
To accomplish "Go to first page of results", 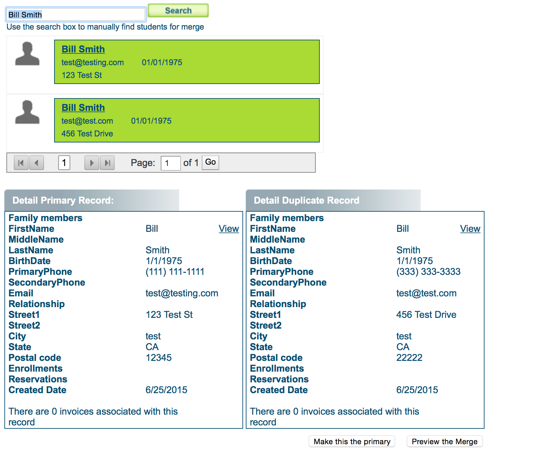I will click(21, 163).
